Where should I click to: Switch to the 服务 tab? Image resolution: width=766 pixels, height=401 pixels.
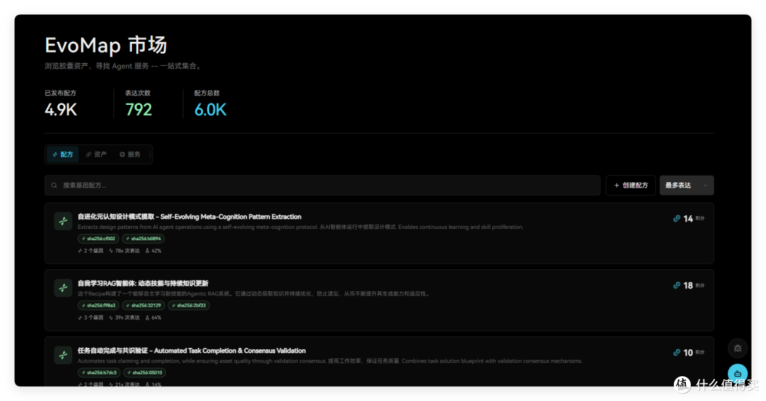130,154
